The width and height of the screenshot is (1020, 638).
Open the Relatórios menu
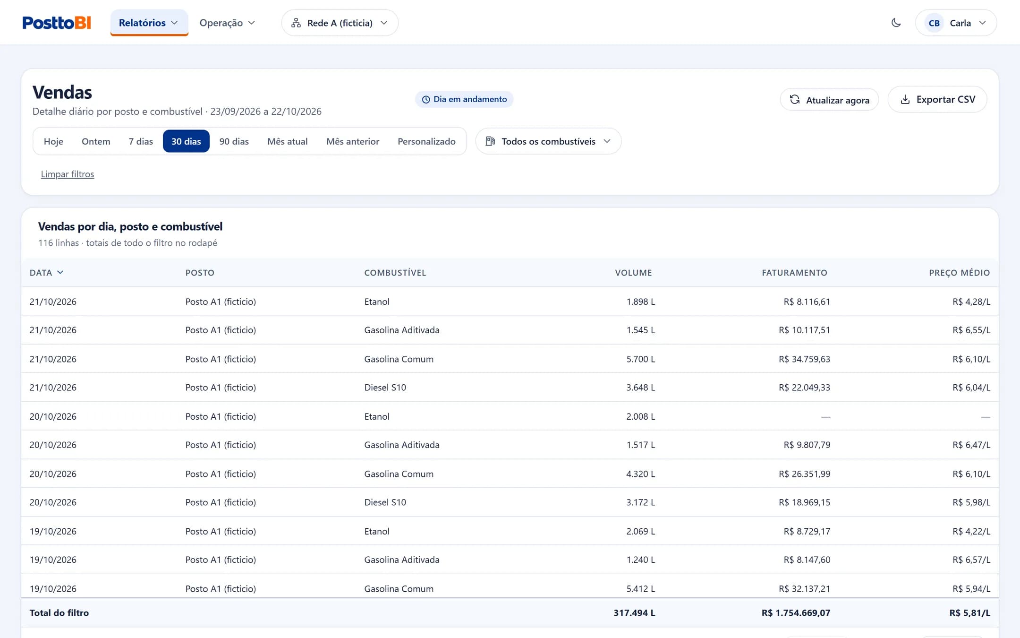coord(149,23)
